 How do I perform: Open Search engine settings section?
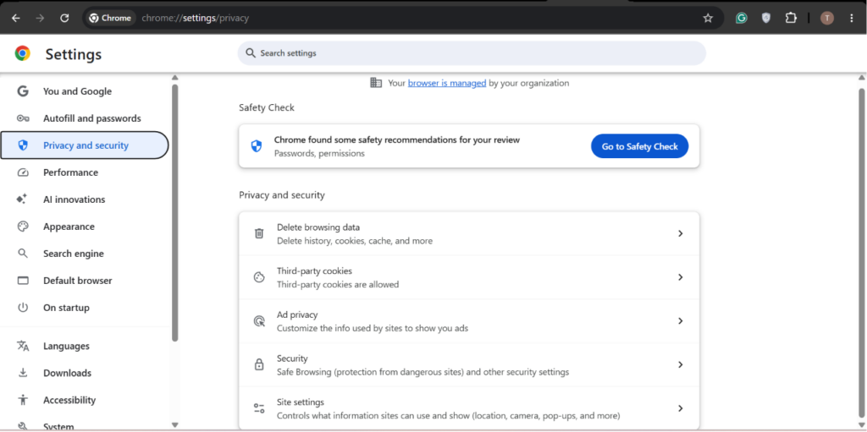click(x=85, y=254)
